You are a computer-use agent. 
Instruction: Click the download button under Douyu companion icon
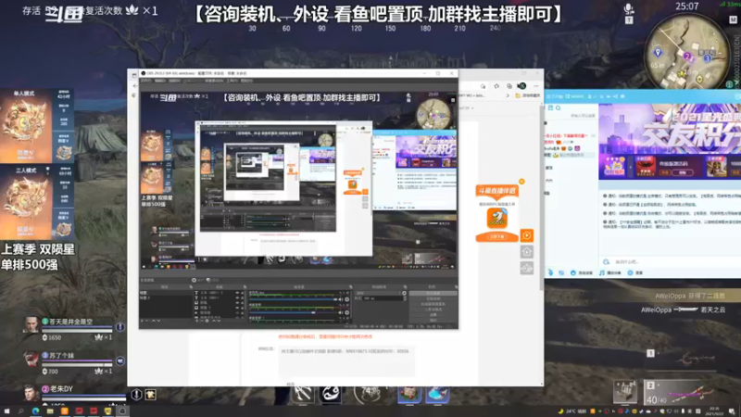(496, 236)
